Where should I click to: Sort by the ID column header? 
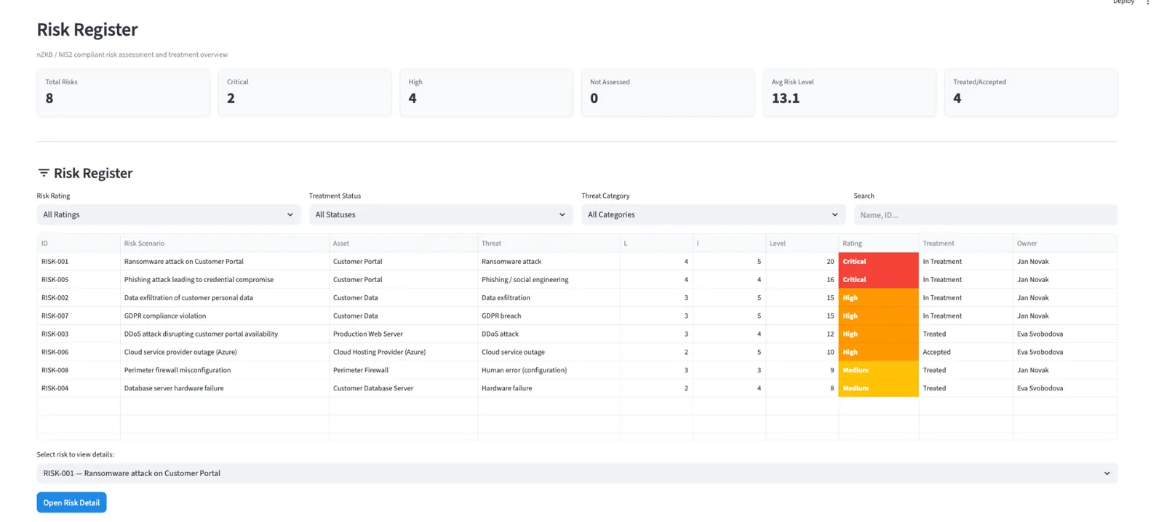(x=79, y=244)
